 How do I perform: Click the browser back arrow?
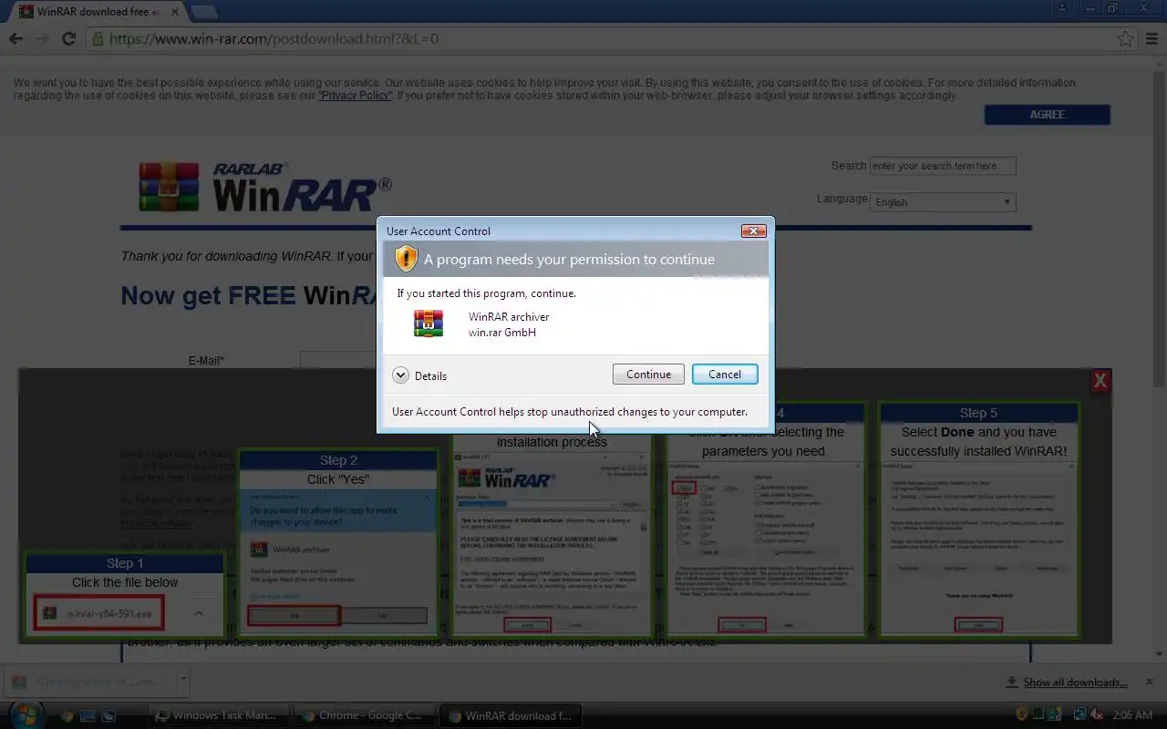[x=16, y=39]
